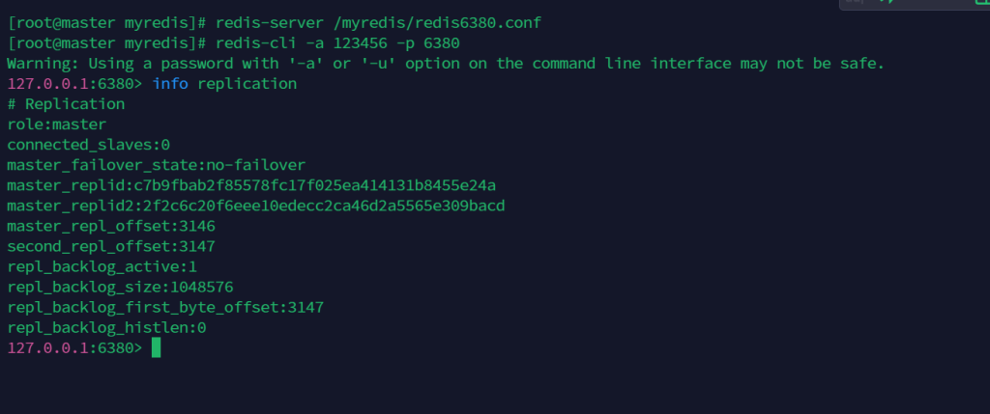Click the 'role:master' output line
The height and width of the screenshot is (414, 990).
(x=56, y=124)
